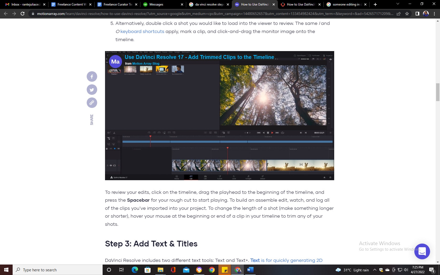Go forward to the next page
Image resolution: width=440 pixels, height=275 pixels.
click(14, 14)
